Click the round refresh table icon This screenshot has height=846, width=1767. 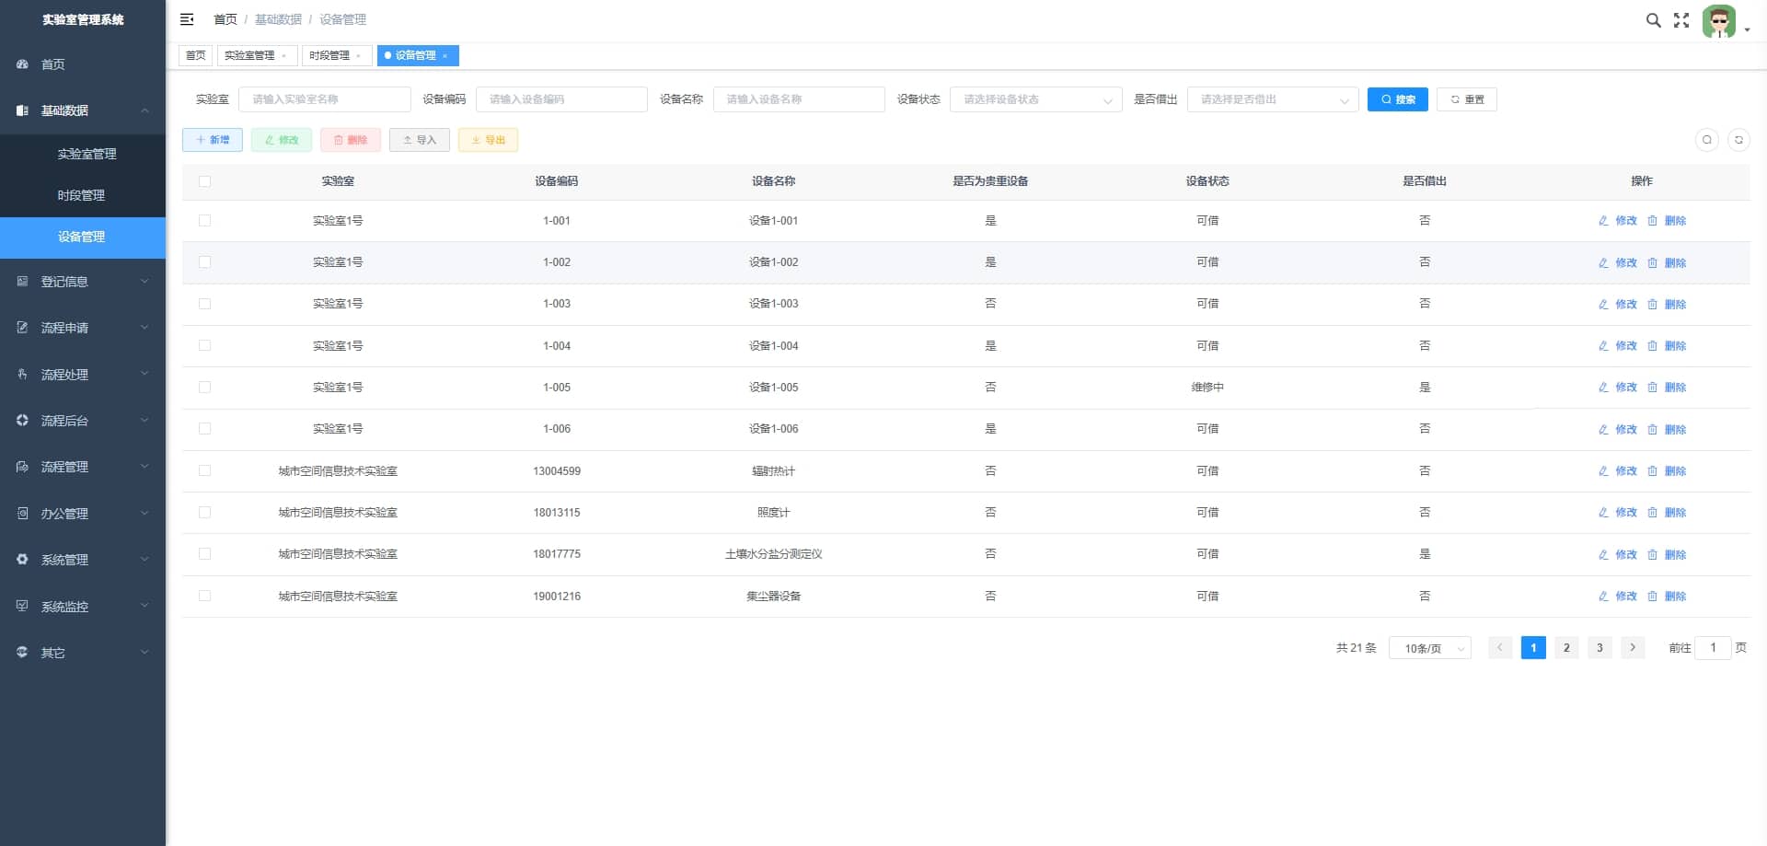coord(1738,140)
